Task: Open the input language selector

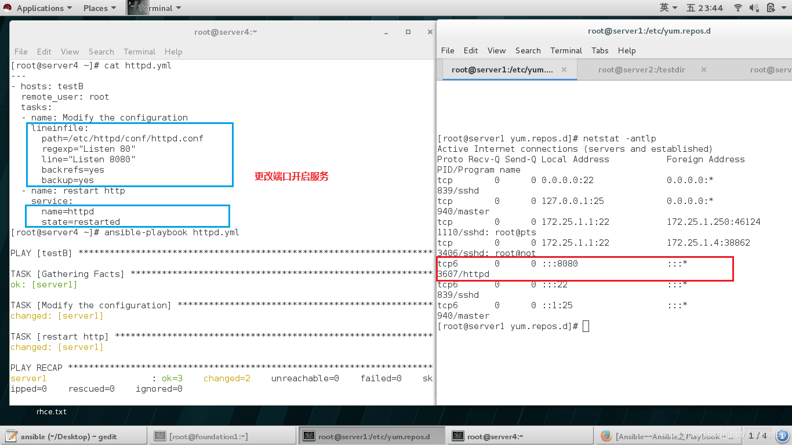Action: point(669,8)
